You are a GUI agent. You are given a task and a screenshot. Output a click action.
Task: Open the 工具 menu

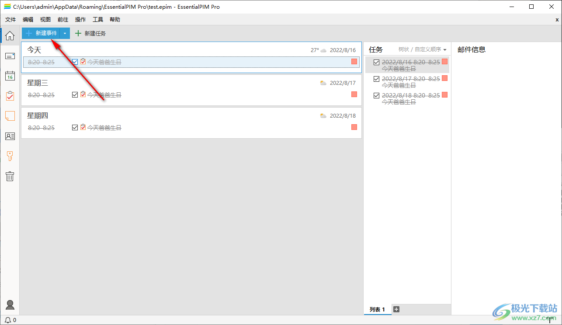pyautogui.click(x=98, y=20)
